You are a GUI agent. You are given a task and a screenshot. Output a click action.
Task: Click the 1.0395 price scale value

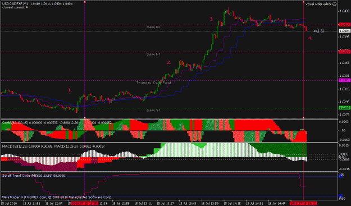[344, 36]
